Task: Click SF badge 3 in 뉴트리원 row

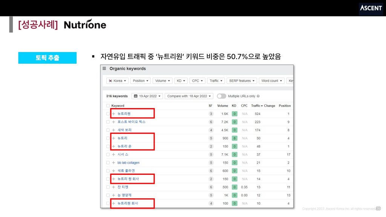Action: point(211,114)
